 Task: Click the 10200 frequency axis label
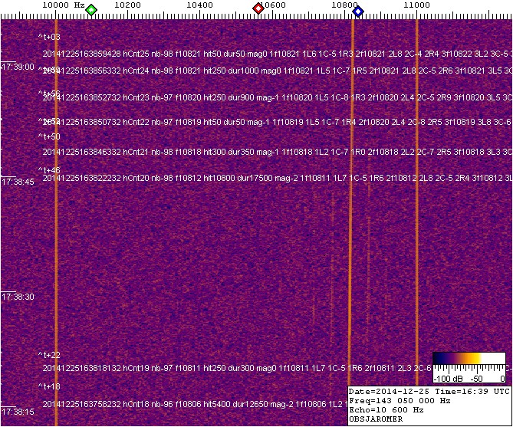(127, 5)
